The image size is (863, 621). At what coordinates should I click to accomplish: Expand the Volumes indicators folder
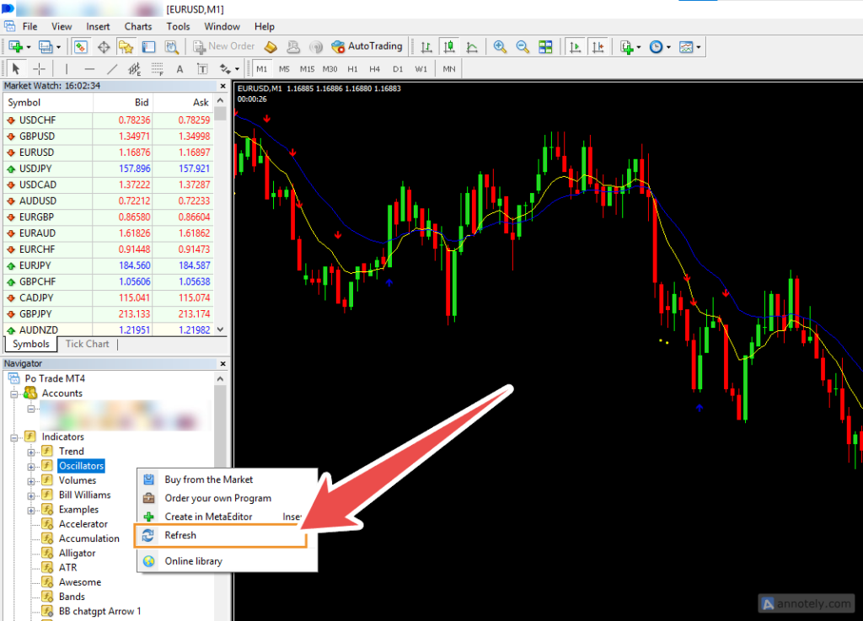click(x=31, y=481)
